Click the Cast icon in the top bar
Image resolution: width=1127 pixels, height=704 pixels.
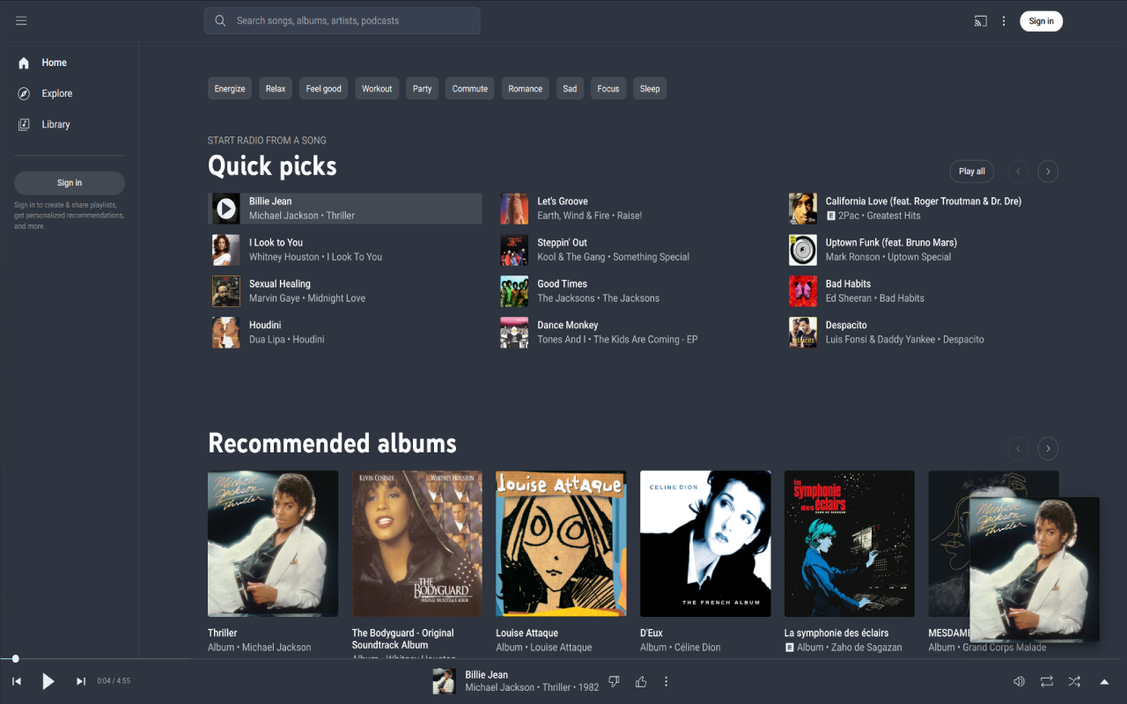(x=980, y=20)
